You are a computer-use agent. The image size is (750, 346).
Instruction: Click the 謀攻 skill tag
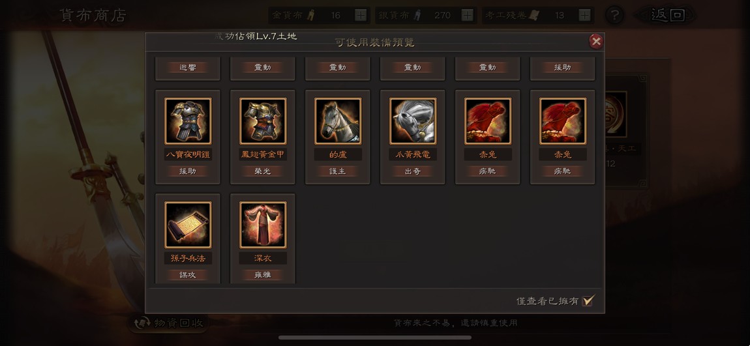(x=188, y=275)
